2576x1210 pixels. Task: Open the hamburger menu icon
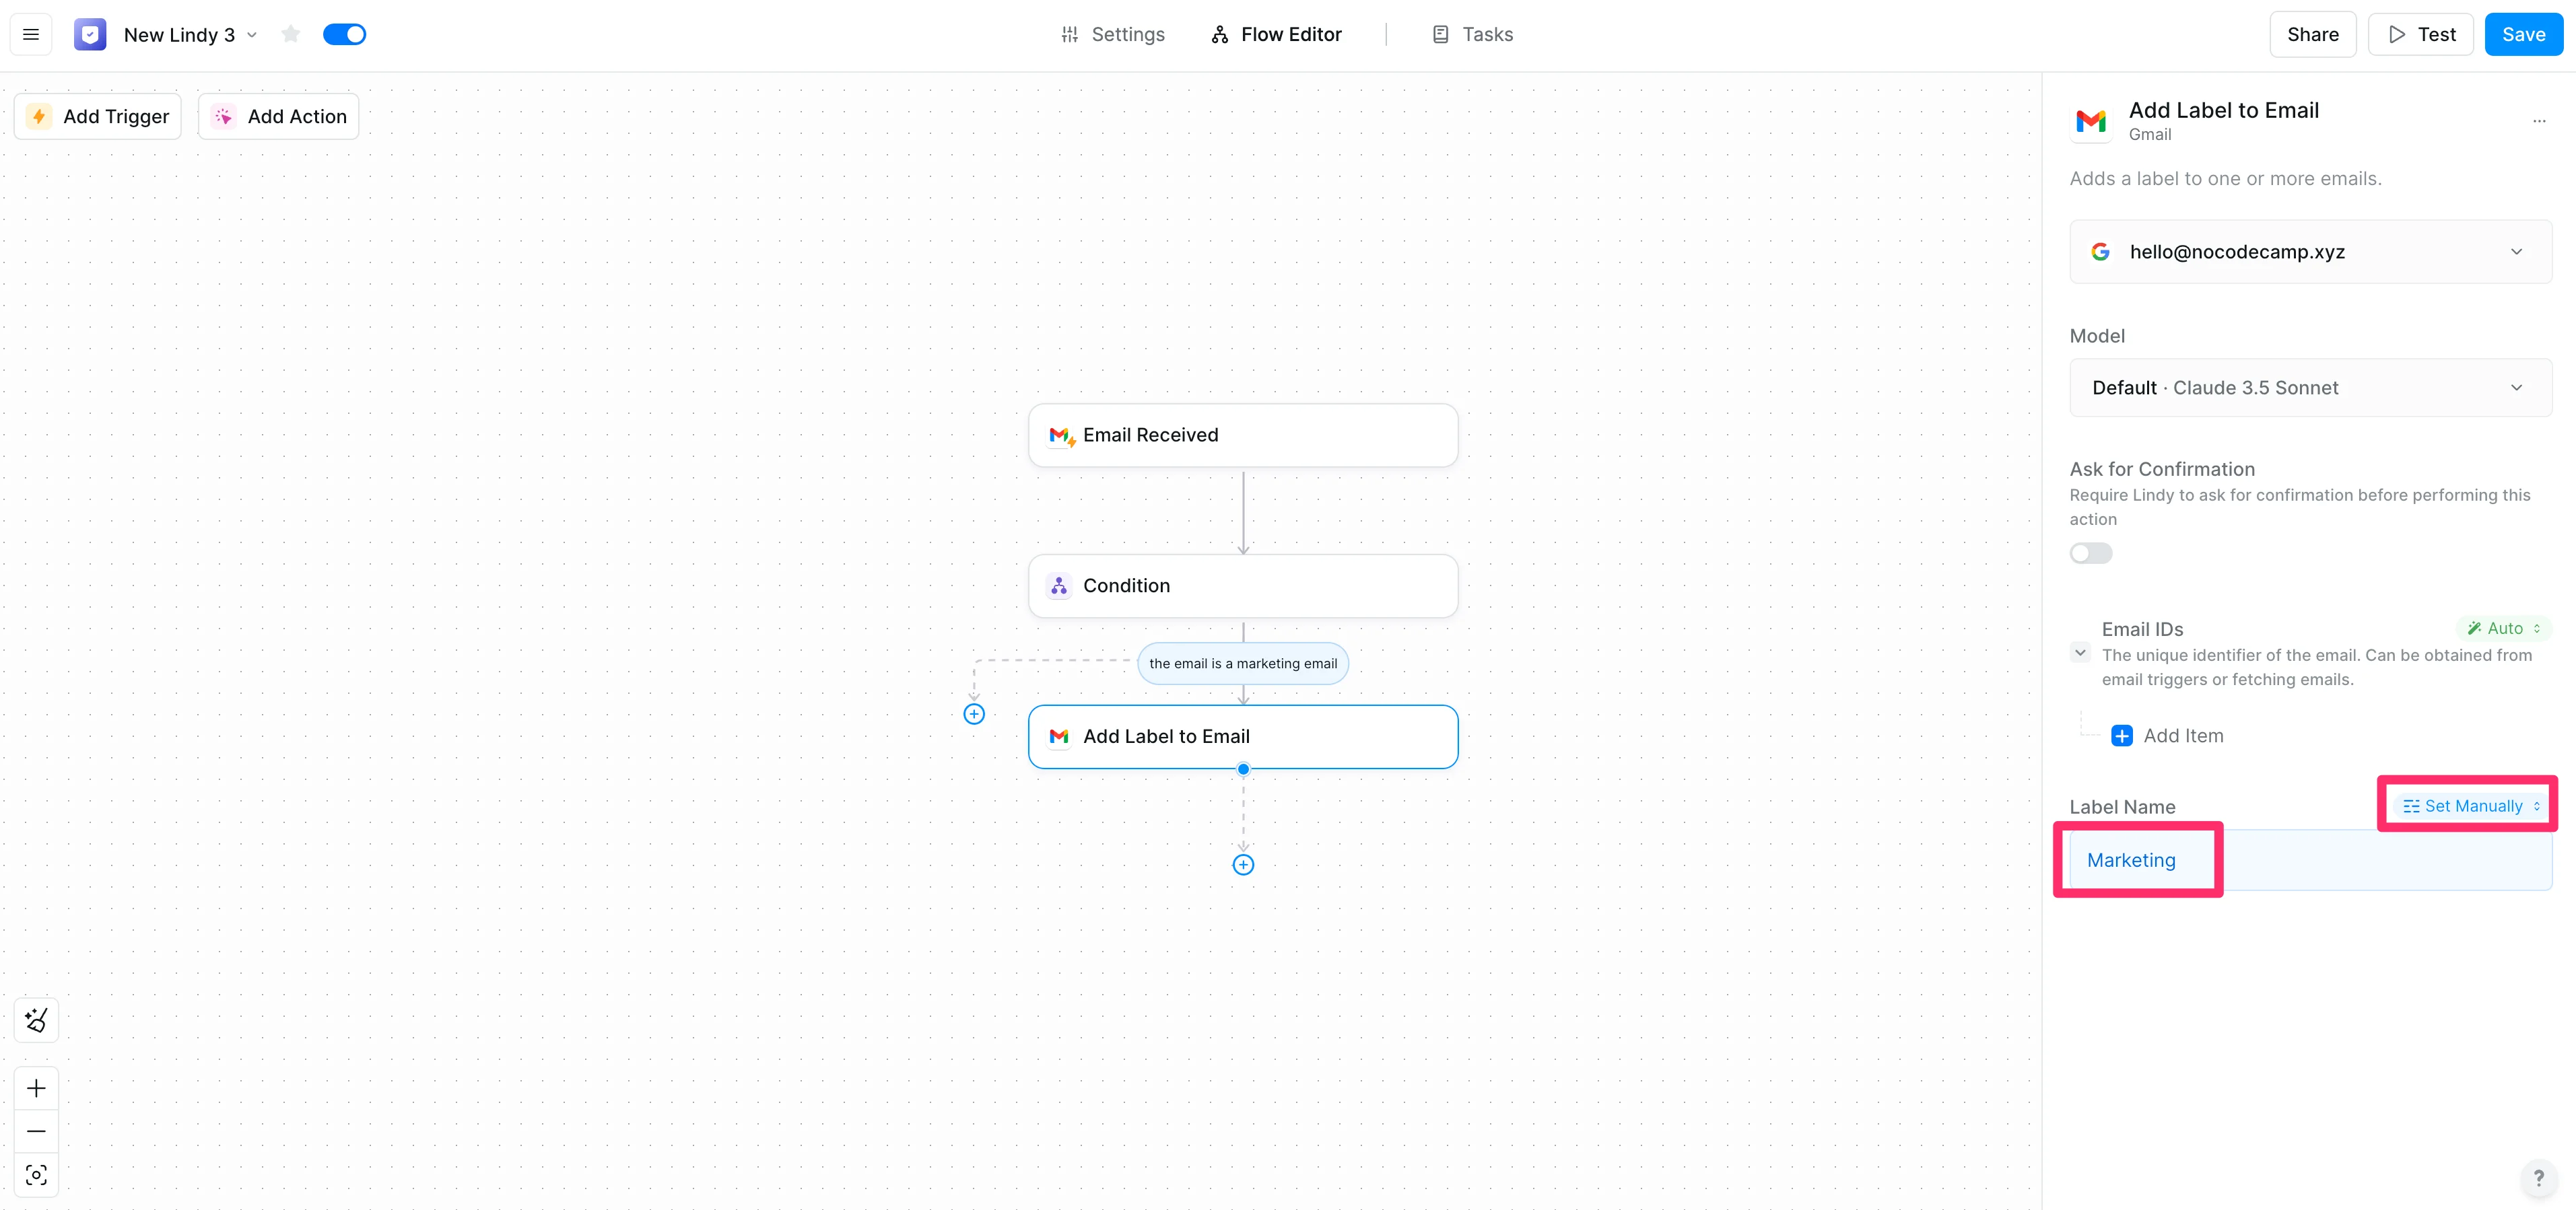31,34
